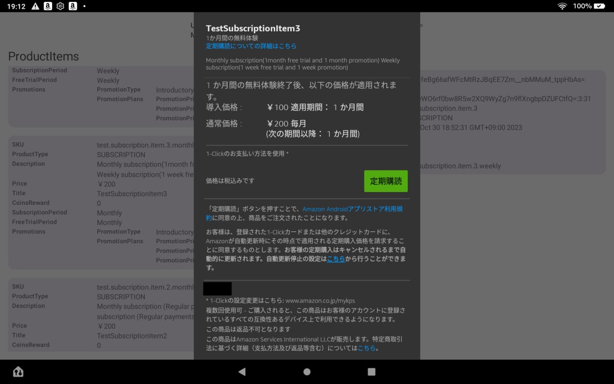This screenshot has height=384, width=614.
Task: Tap the ProductItems heading
Action: [43, 56]
